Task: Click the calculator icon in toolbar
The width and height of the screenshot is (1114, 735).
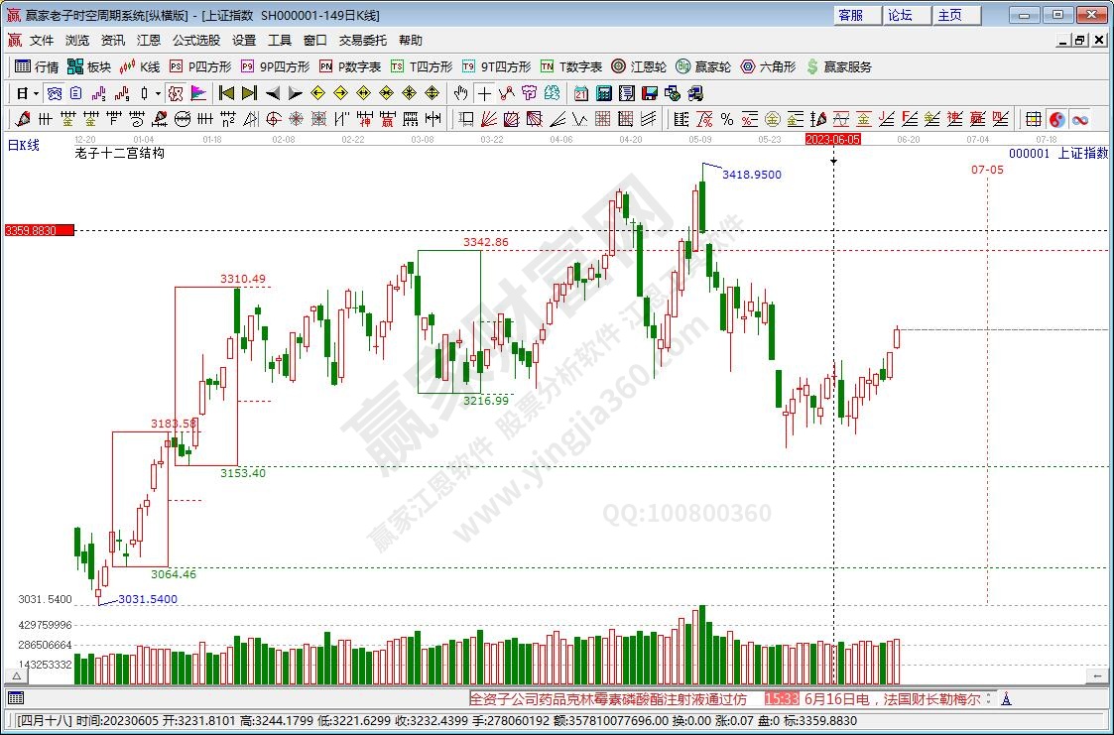Action: tap(603, 93)
